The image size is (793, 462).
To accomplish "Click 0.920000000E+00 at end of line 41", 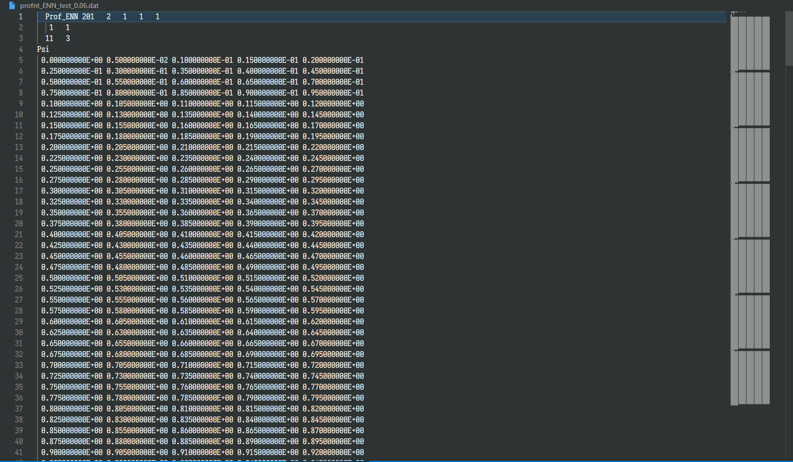I will point(333,453).
